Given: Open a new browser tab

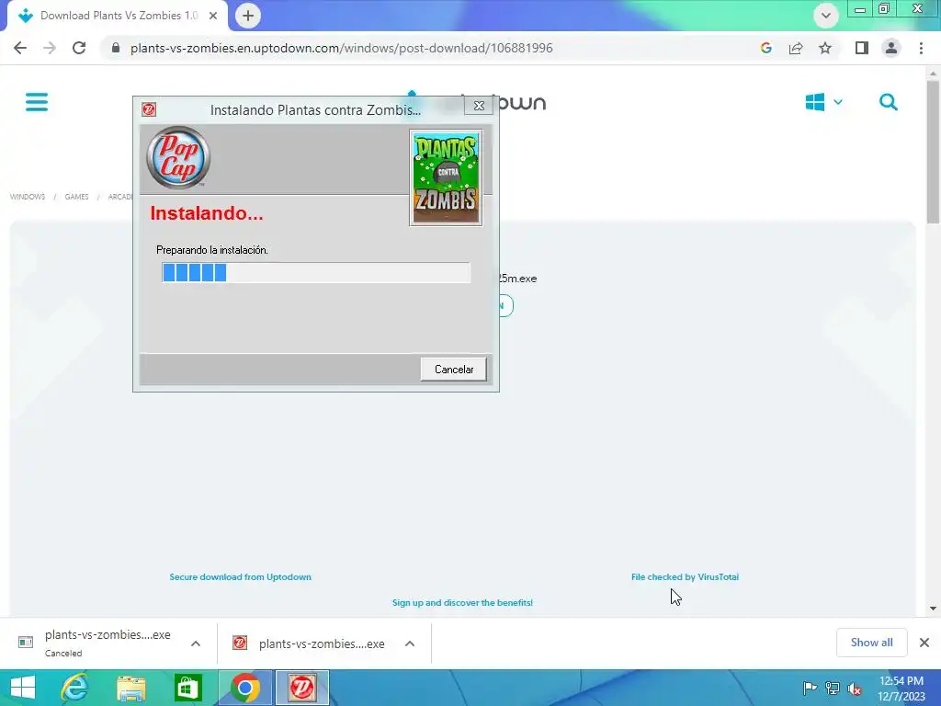Looking at the screenshot, I should pyautogui.click(x=248, y=16).
